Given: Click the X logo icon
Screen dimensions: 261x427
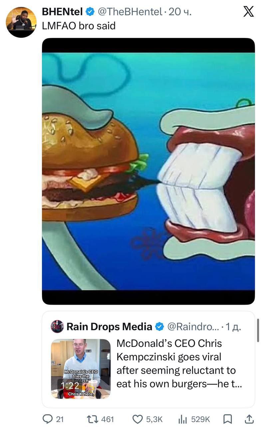Looking at the screenshot, I should [x=248, y=12].
